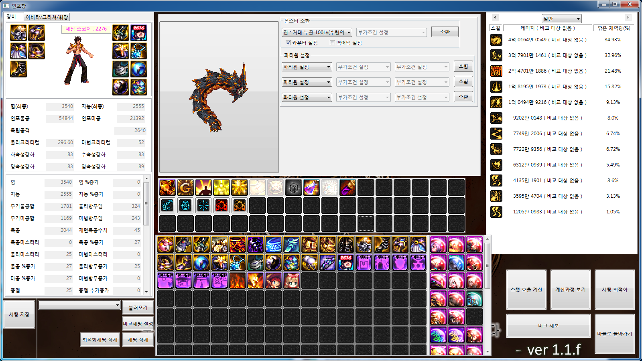Click the emblem grid scrollbar up arrow

click(x=488, y=239)
